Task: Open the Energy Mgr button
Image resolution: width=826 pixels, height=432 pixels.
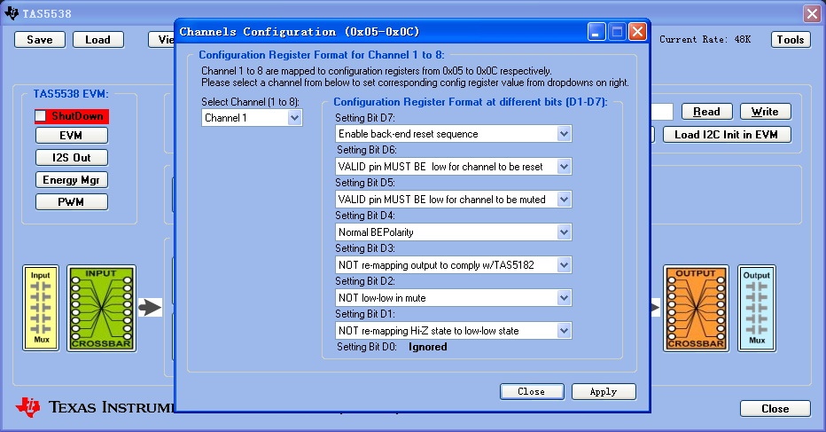Action: (72, 180)
